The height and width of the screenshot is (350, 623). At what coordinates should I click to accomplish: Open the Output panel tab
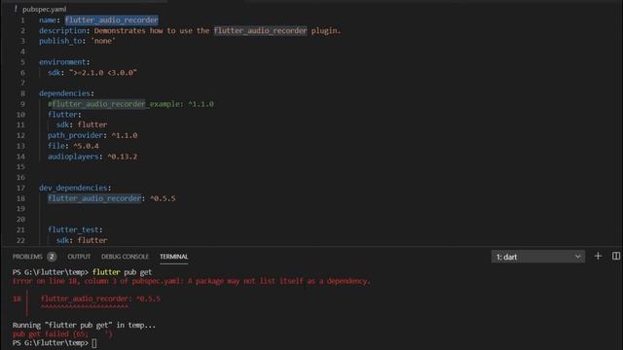79,257
